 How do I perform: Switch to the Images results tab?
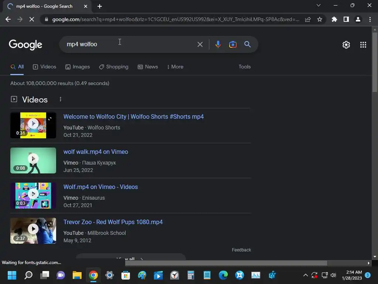pyautogui.click(x=78, y=67)
